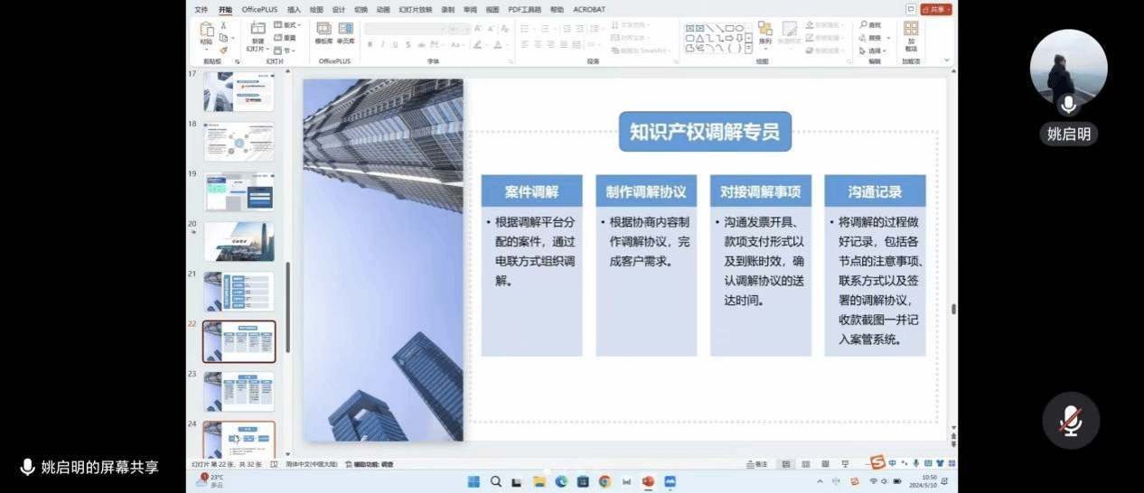The image size is (1144, 493).
Task: Open Google Chrome from taskbar
Action: point(605,482)
